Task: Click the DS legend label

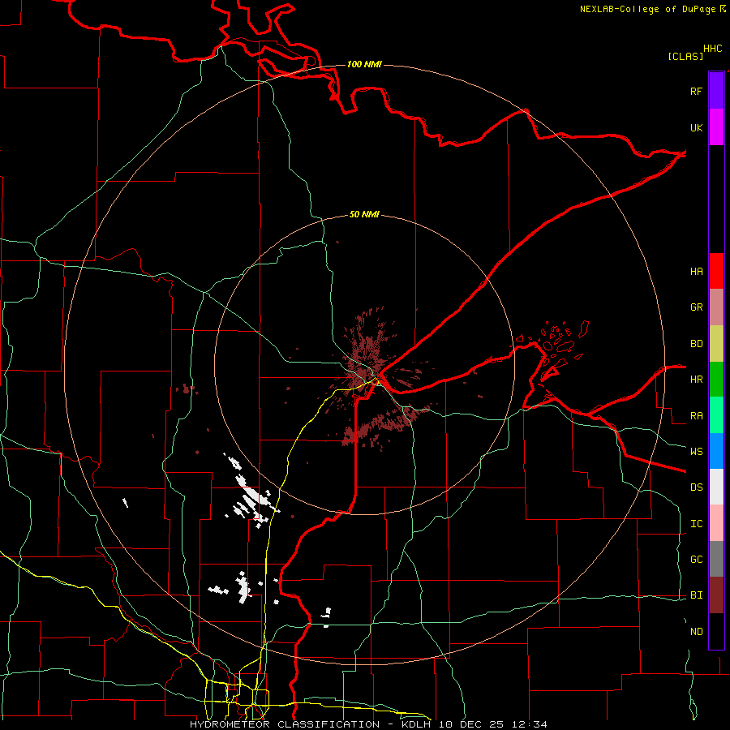Action: (x=696, y=487)
